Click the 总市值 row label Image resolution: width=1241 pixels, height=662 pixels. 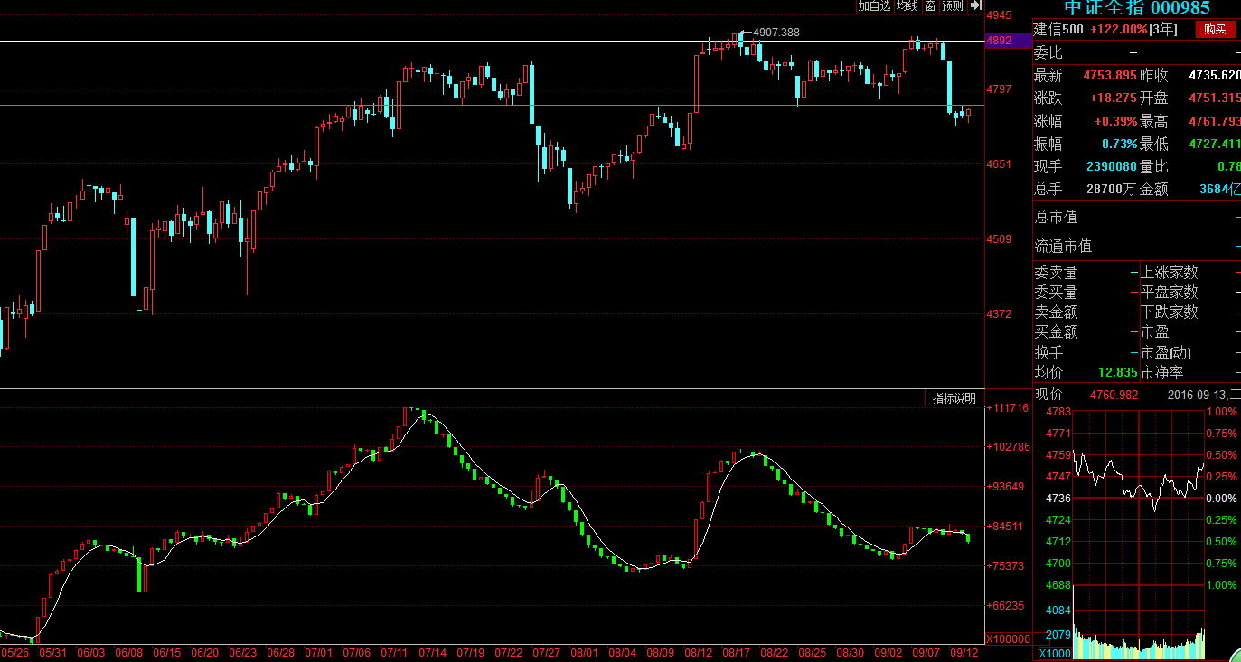[1057, 218]
